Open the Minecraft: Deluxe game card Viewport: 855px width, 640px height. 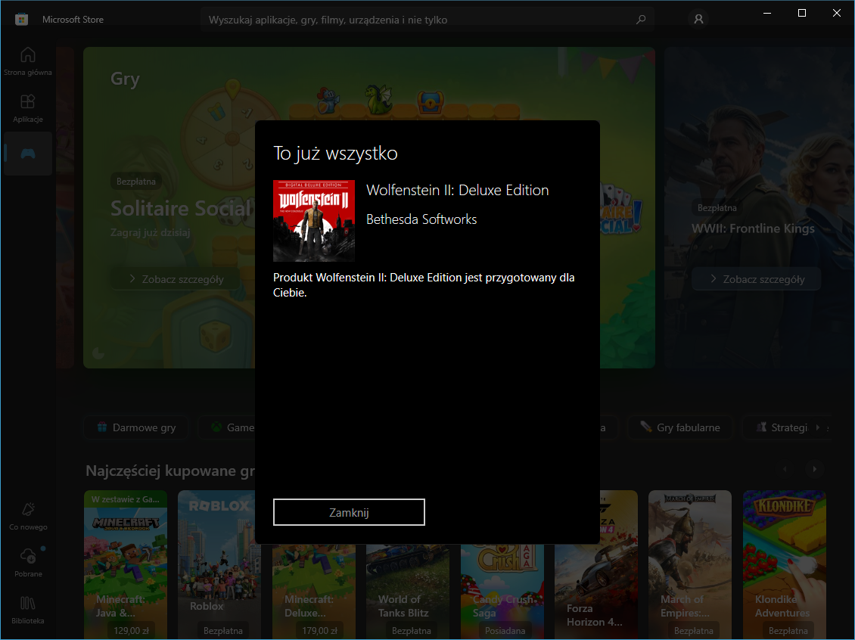pyautogui.click(x=314, y=592)
